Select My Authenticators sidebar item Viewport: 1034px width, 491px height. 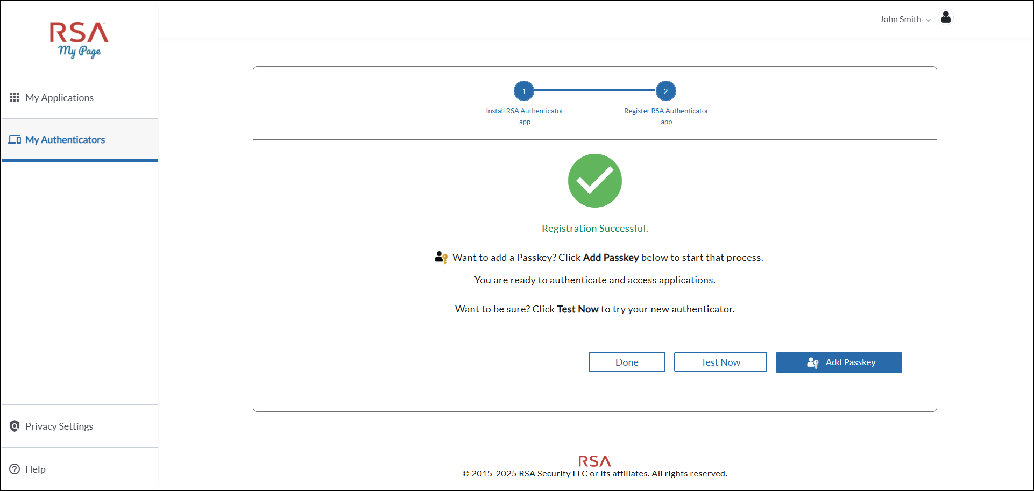[65, 140]
